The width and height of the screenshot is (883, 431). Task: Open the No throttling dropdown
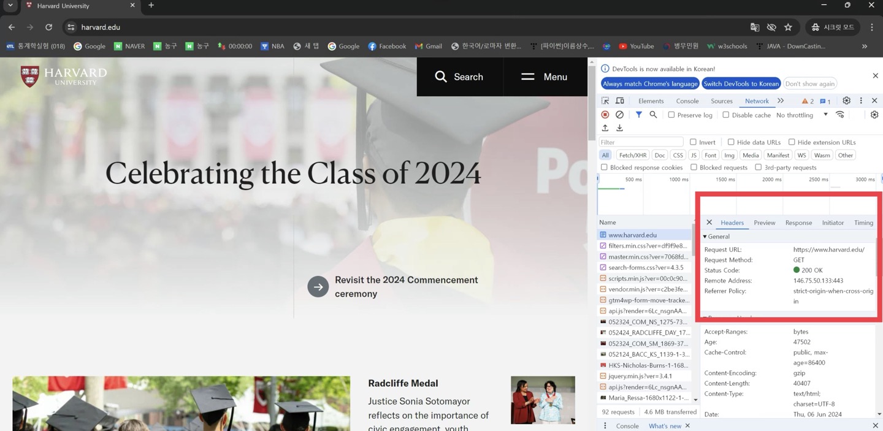point(802,115)
